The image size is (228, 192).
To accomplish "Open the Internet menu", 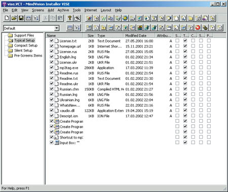I will pyautogui.click(x=91, y=10).
